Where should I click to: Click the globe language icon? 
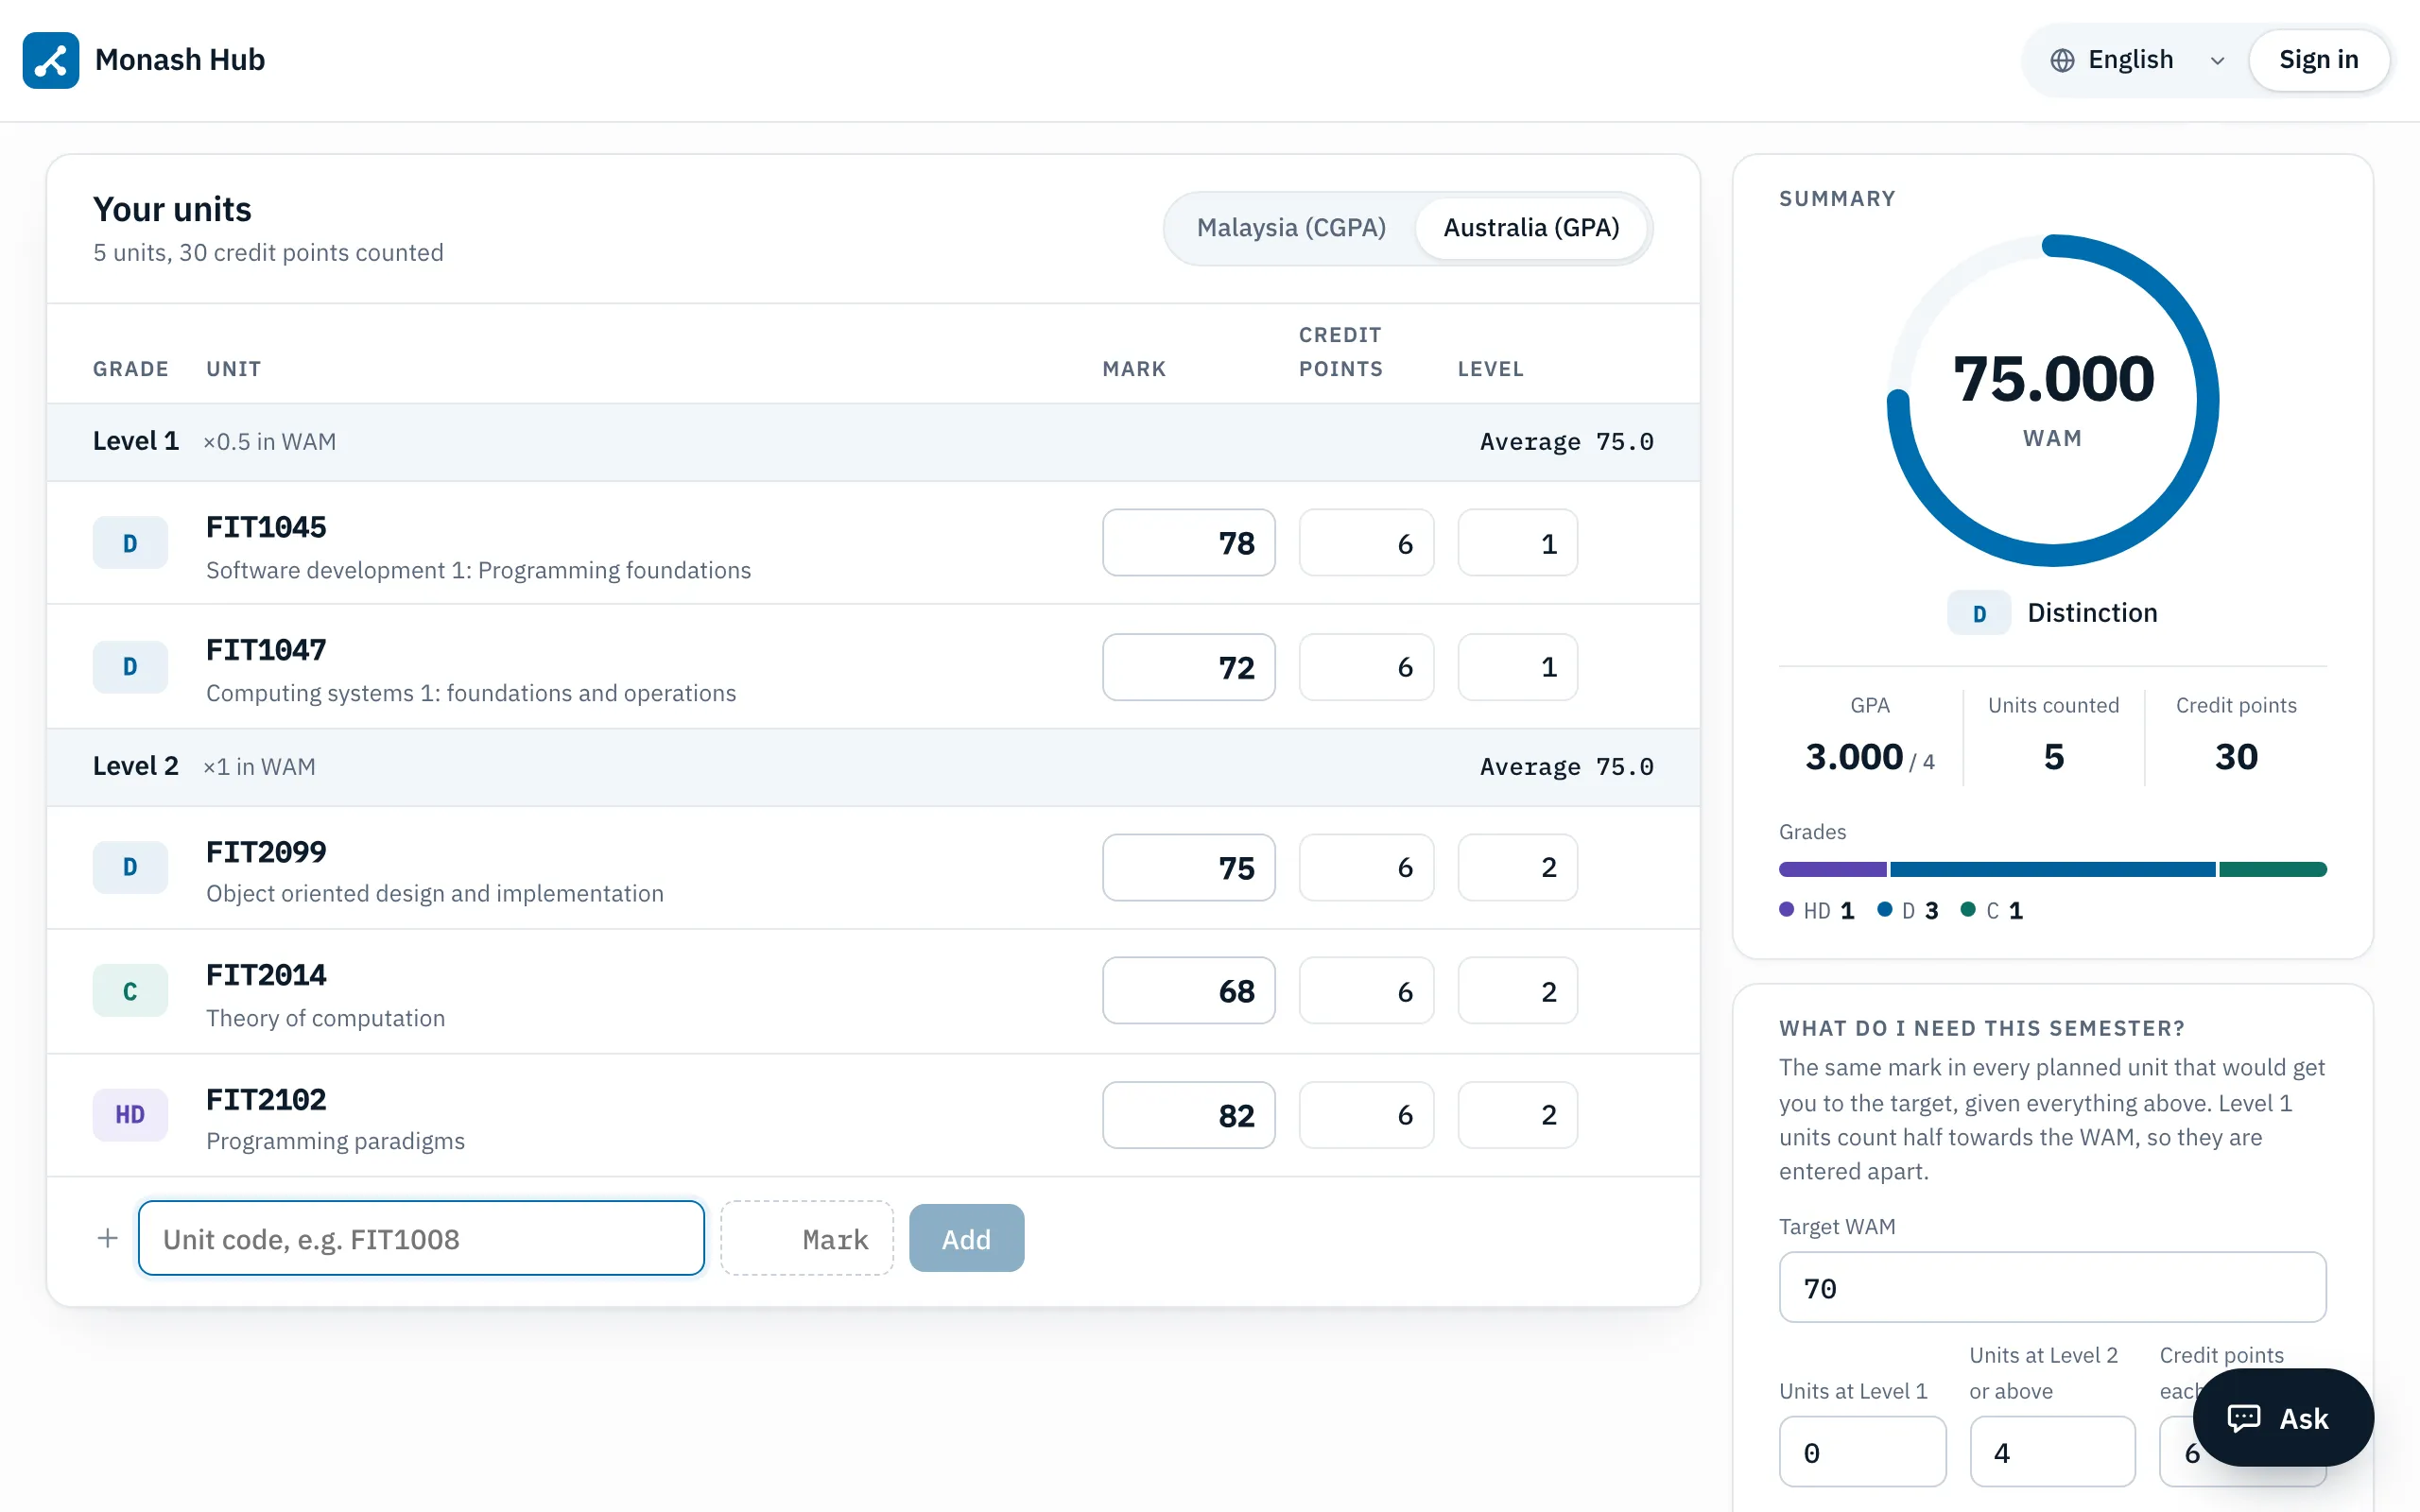(2062, 60)
